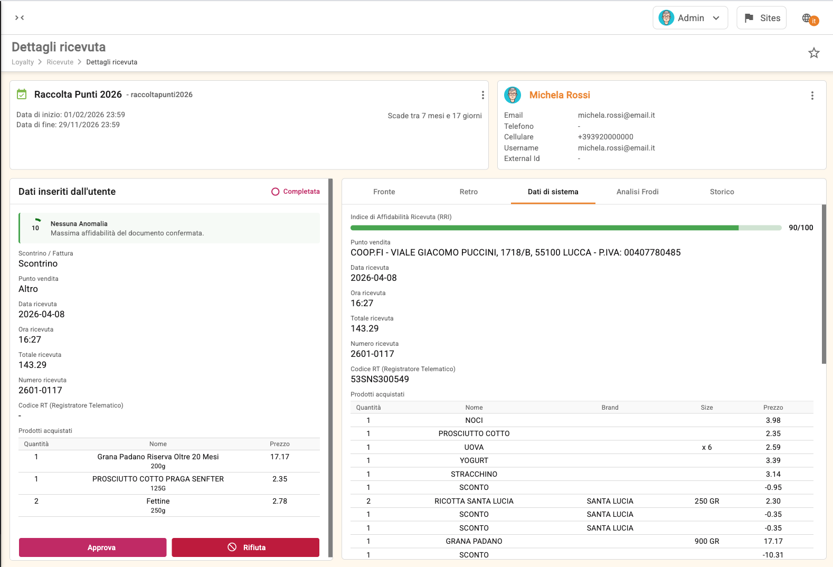This screenshot has width=833, height=567.
Task: Switch to the Retro tab
Action: (x=468, y=192)
